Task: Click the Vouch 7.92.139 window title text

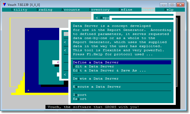Action: pos(24,5)
